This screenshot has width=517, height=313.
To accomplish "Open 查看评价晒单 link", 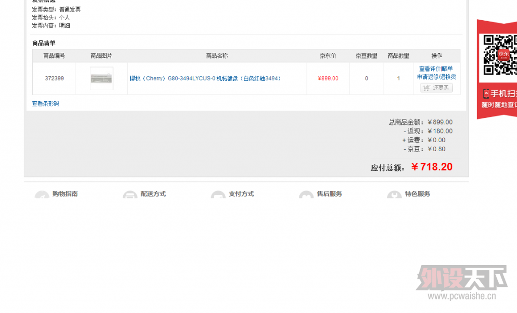I will (436, 69).
